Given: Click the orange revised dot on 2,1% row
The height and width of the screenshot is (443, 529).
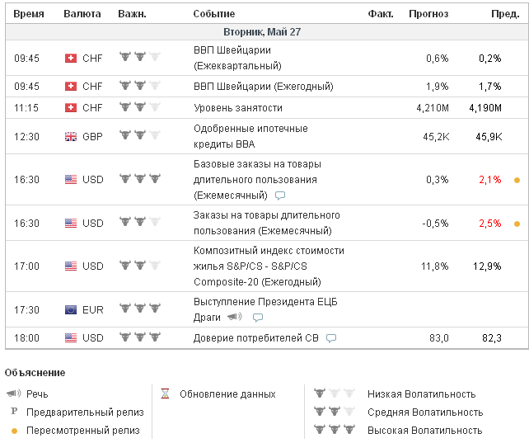Looking at the screenshot, I should 517,180.
